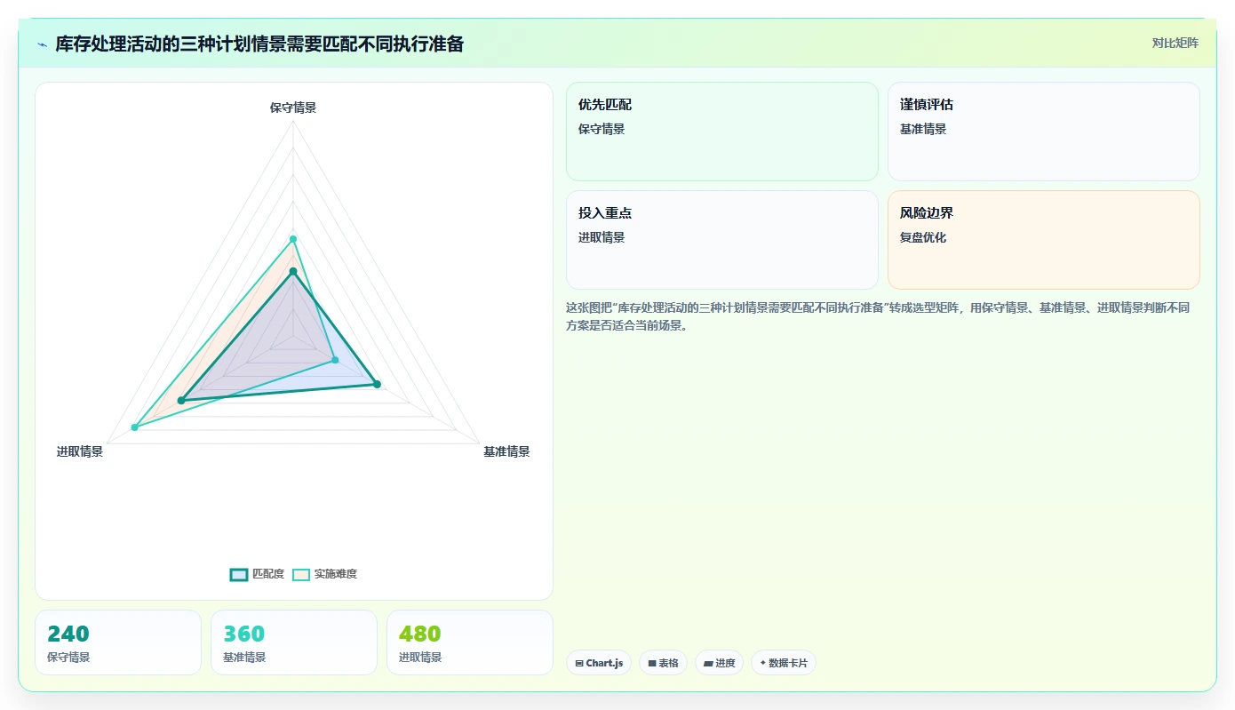Click the page title 库存处理活动的三种计划情景
The width and height of the screenshot is (1235, 710).
pos(259,44)
